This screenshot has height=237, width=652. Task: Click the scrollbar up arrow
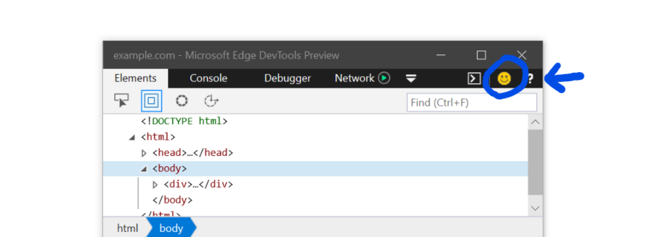click(535, 122)
